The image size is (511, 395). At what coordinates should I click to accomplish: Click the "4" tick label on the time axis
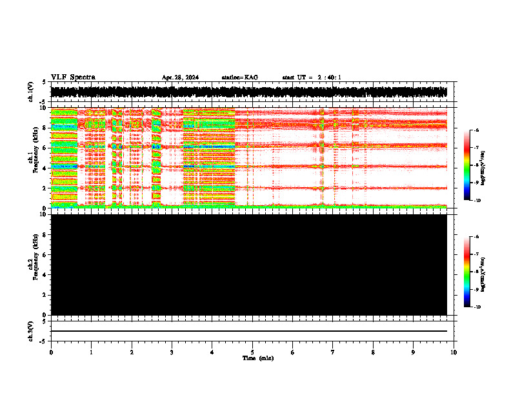point(212,352)
